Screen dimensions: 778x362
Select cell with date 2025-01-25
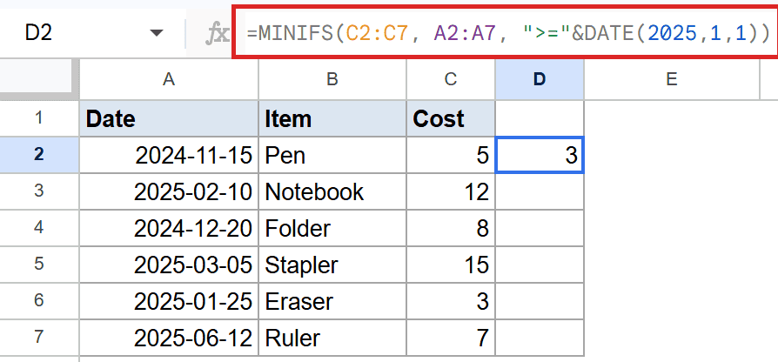169,301
